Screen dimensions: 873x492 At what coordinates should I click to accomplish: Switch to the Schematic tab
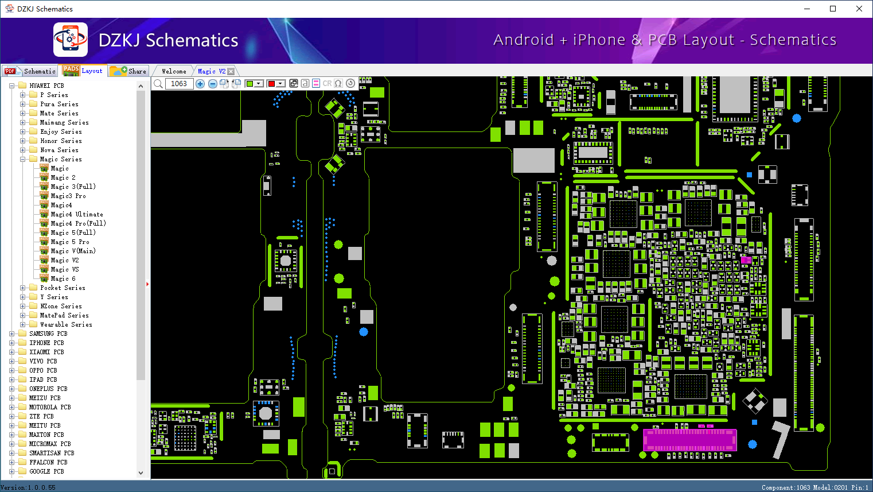click(29, 71)
